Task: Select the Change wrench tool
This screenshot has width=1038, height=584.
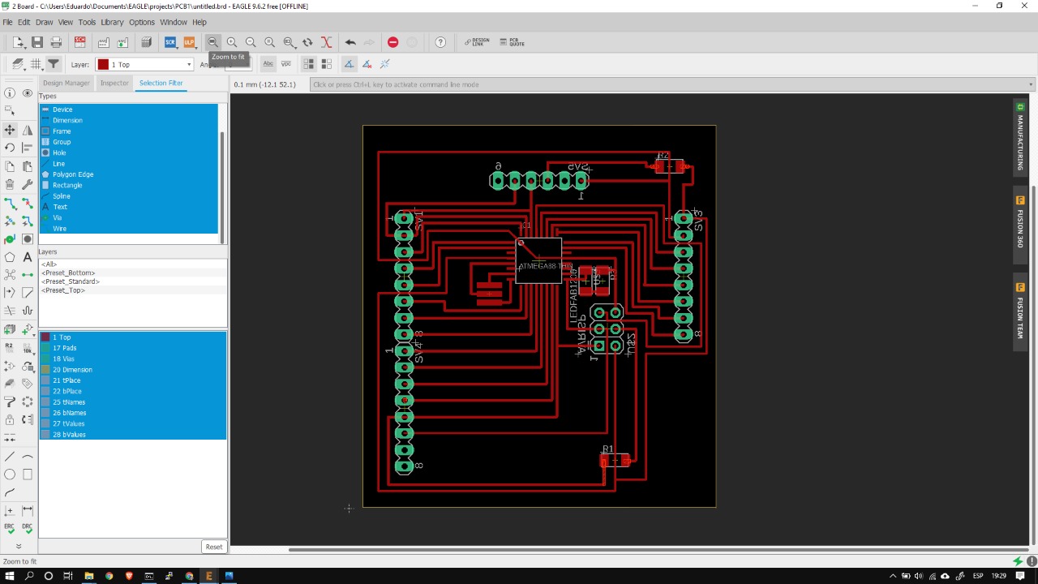Action: [x=28, y=184]
